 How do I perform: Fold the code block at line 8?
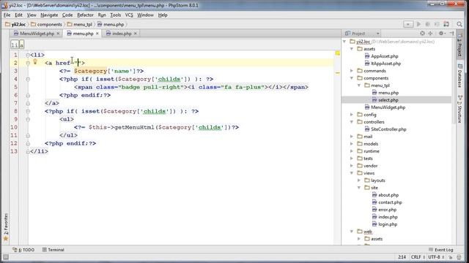(28, 111)
